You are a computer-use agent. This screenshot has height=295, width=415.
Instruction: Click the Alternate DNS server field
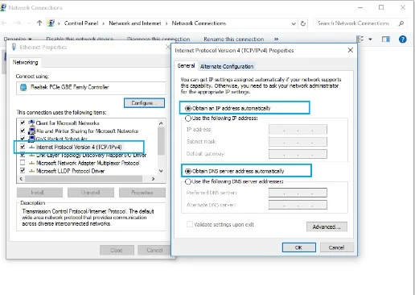click(298, 205)
